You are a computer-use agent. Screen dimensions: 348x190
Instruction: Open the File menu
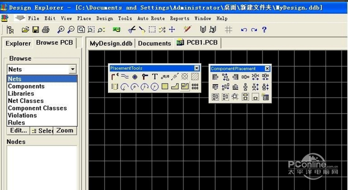coord(33,18)
